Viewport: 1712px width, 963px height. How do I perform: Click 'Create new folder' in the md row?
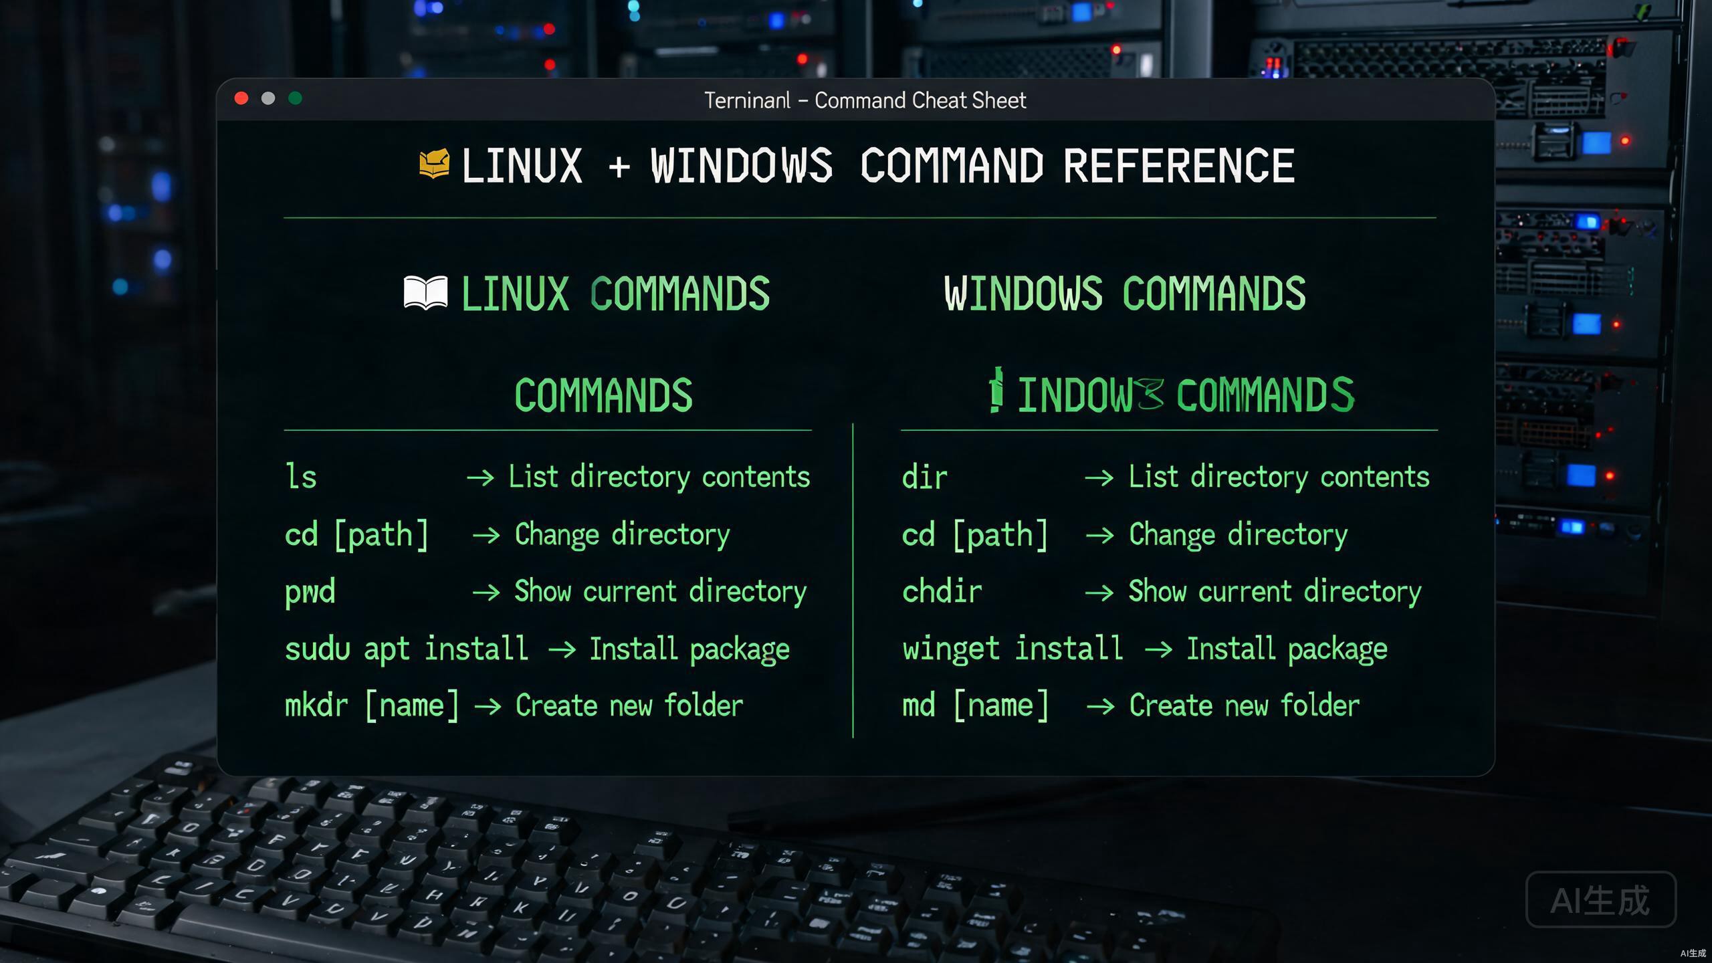[1245, 706]
